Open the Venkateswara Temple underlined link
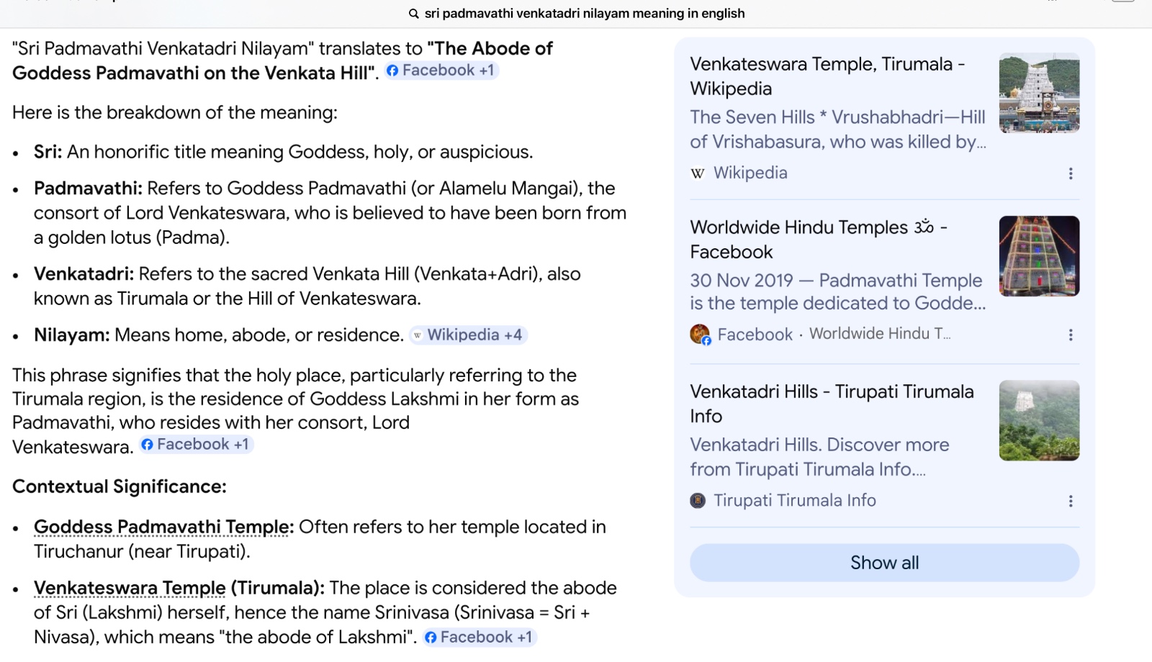The image size is (1152, 662). coord(130,588)
